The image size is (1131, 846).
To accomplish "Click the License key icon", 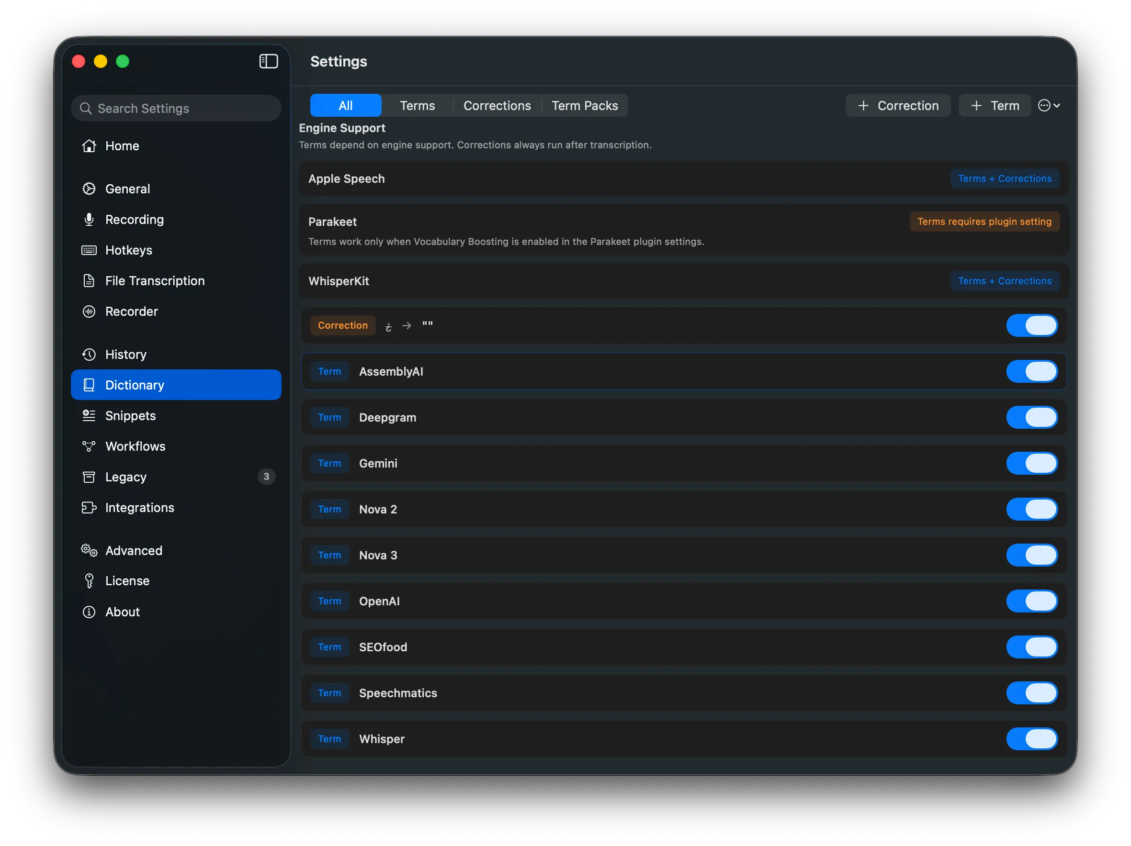I will 89,581.
